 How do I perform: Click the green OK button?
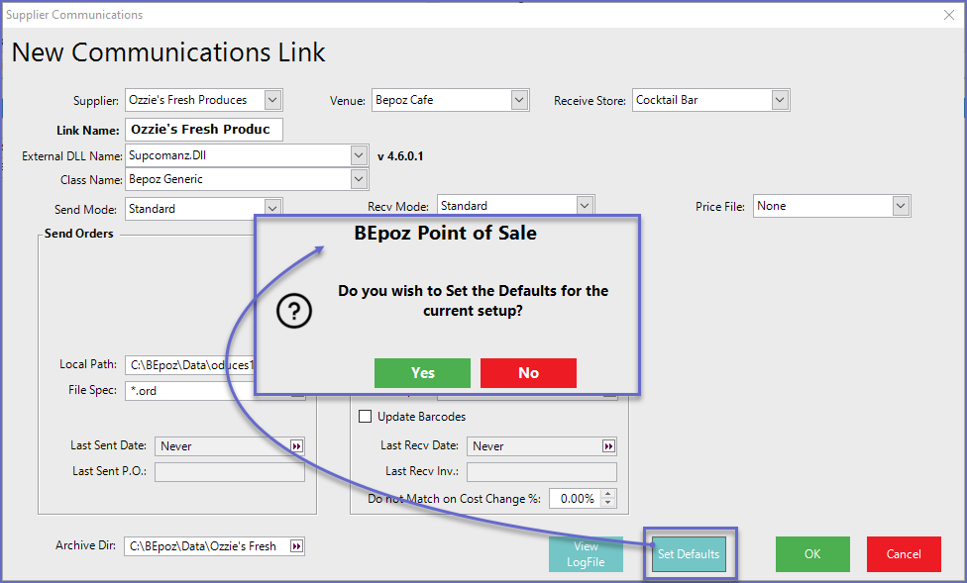point(812,554)
